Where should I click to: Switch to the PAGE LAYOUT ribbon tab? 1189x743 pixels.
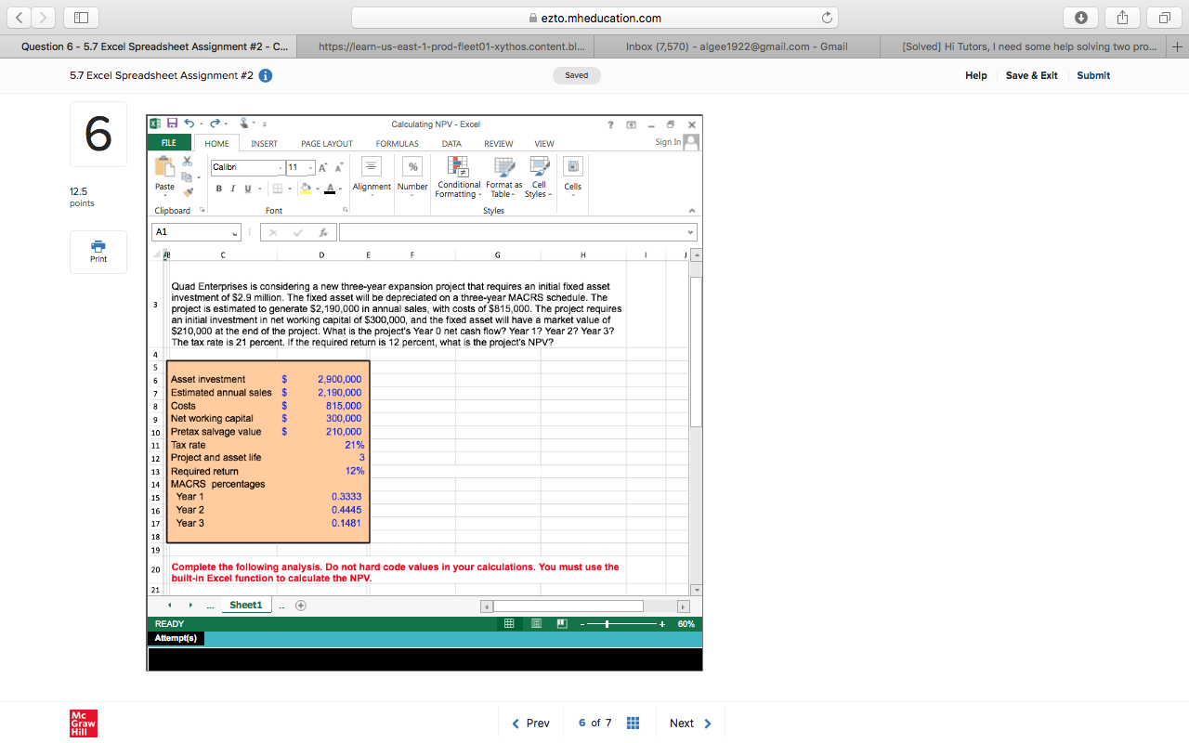pos(327,144)
